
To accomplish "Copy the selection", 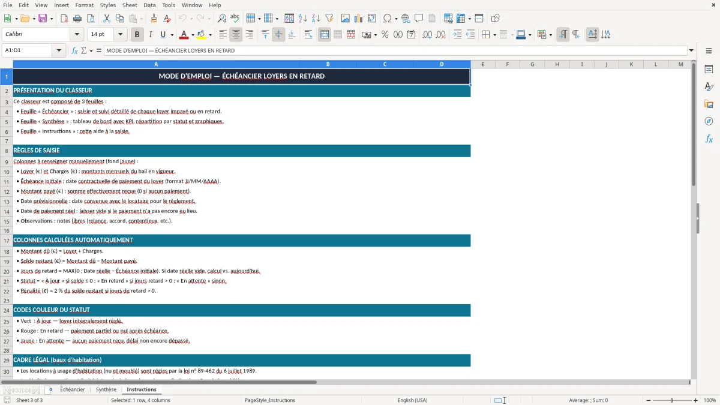I will (119, 19).
